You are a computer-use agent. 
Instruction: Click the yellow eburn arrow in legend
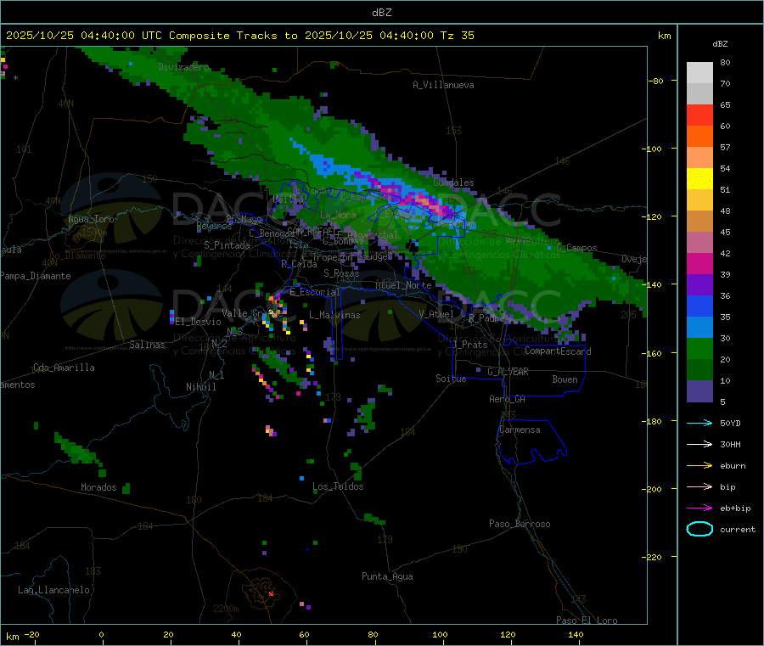point(699,466)
